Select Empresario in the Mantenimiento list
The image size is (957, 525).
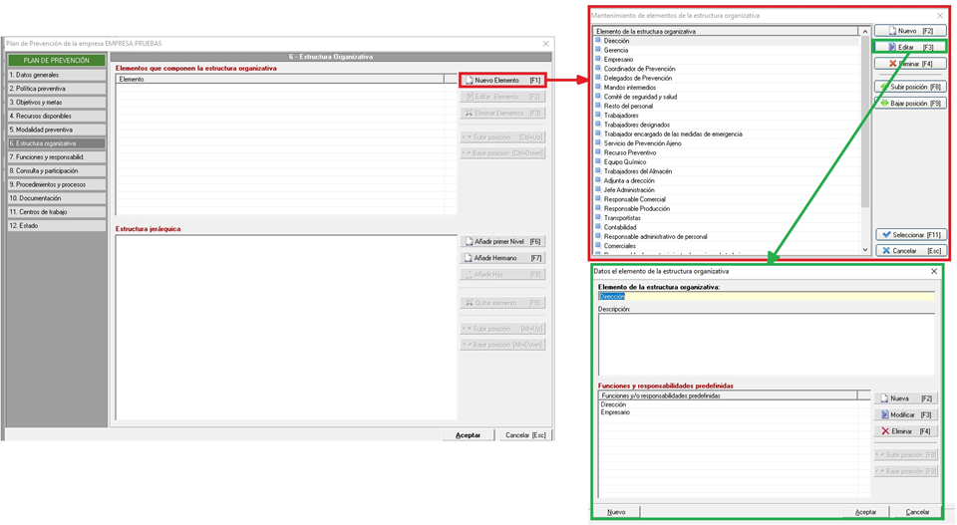[727, 60]
